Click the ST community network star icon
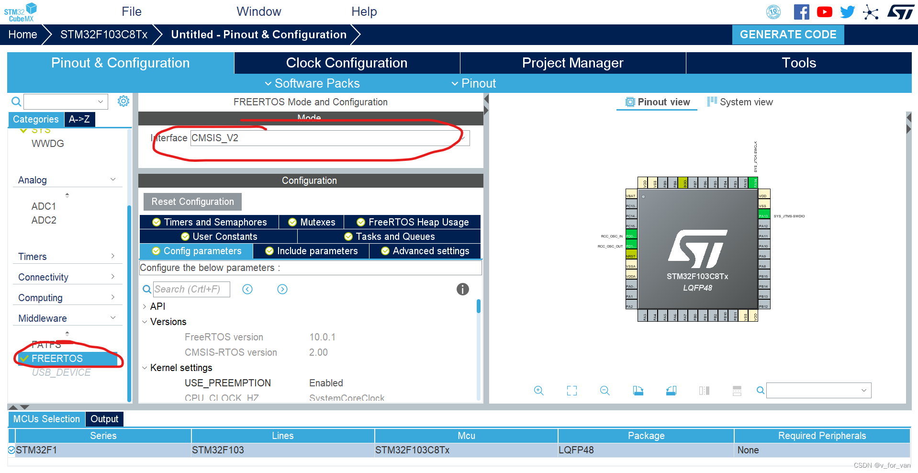Viewport: 918px width, 473px height. 871,12
